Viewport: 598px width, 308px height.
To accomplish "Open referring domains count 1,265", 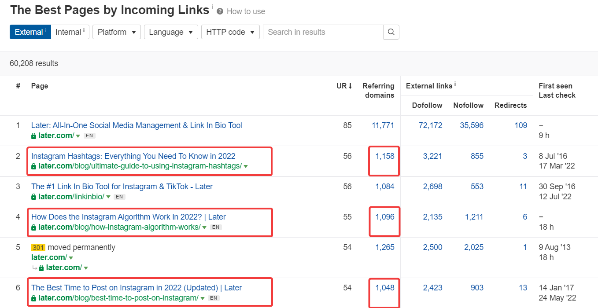I will tap(385, 247).
